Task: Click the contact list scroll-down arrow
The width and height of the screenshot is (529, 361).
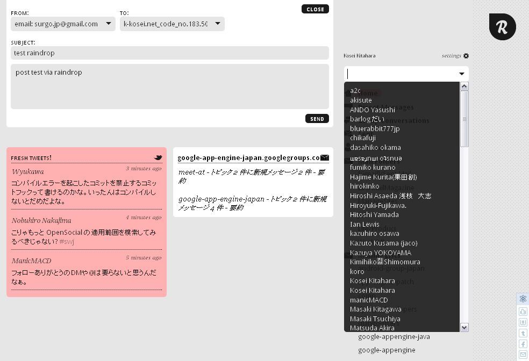Action: (x=464, y=327)
